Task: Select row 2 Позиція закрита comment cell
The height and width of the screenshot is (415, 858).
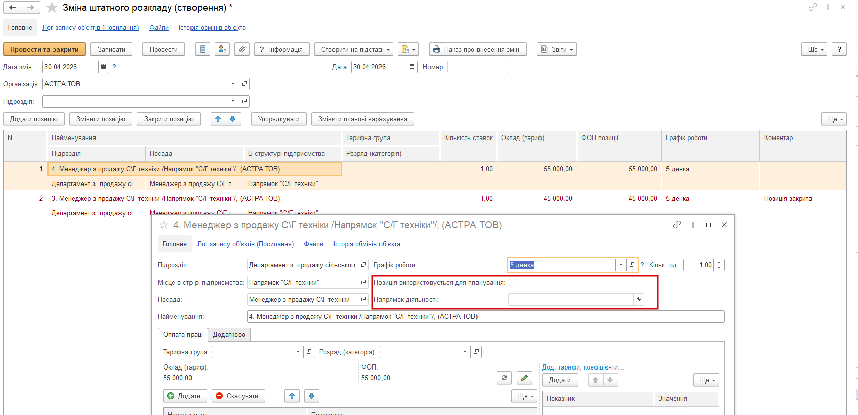Action: point(802,198)
